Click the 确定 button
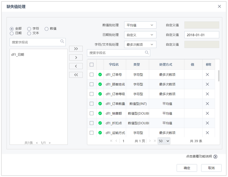Screen dimensions: 228x177 [187, 168]
